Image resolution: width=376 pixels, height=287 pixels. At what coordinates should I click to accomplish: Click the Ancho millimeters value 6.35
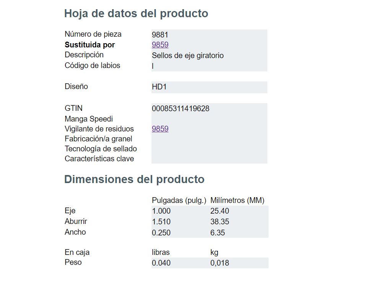[x=218, y=233]
